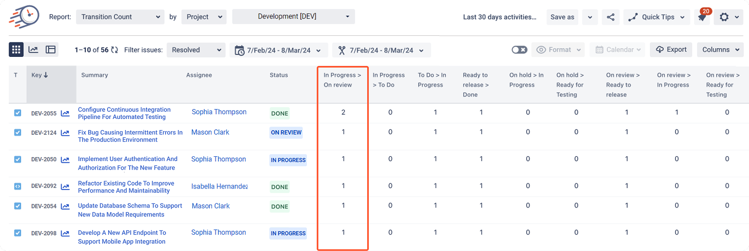Viewport: 749px width, 251px height.
Task: Click Sophia Thompson on DEV-2055 row
Action: (219, 112)
